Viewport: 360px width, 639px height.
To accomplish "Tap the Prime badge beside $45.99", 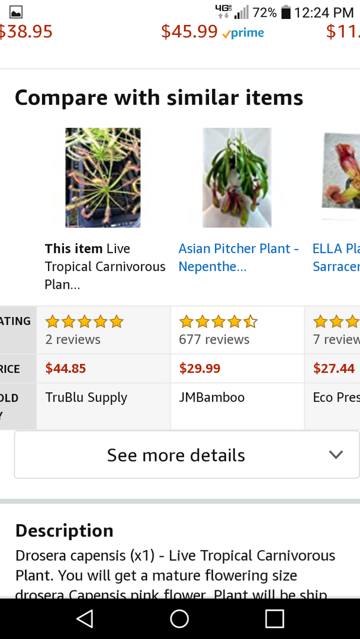I will (243, 33).
